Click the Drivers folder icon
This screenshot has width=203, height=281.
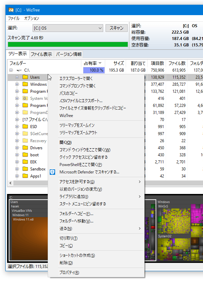[25, 148]
